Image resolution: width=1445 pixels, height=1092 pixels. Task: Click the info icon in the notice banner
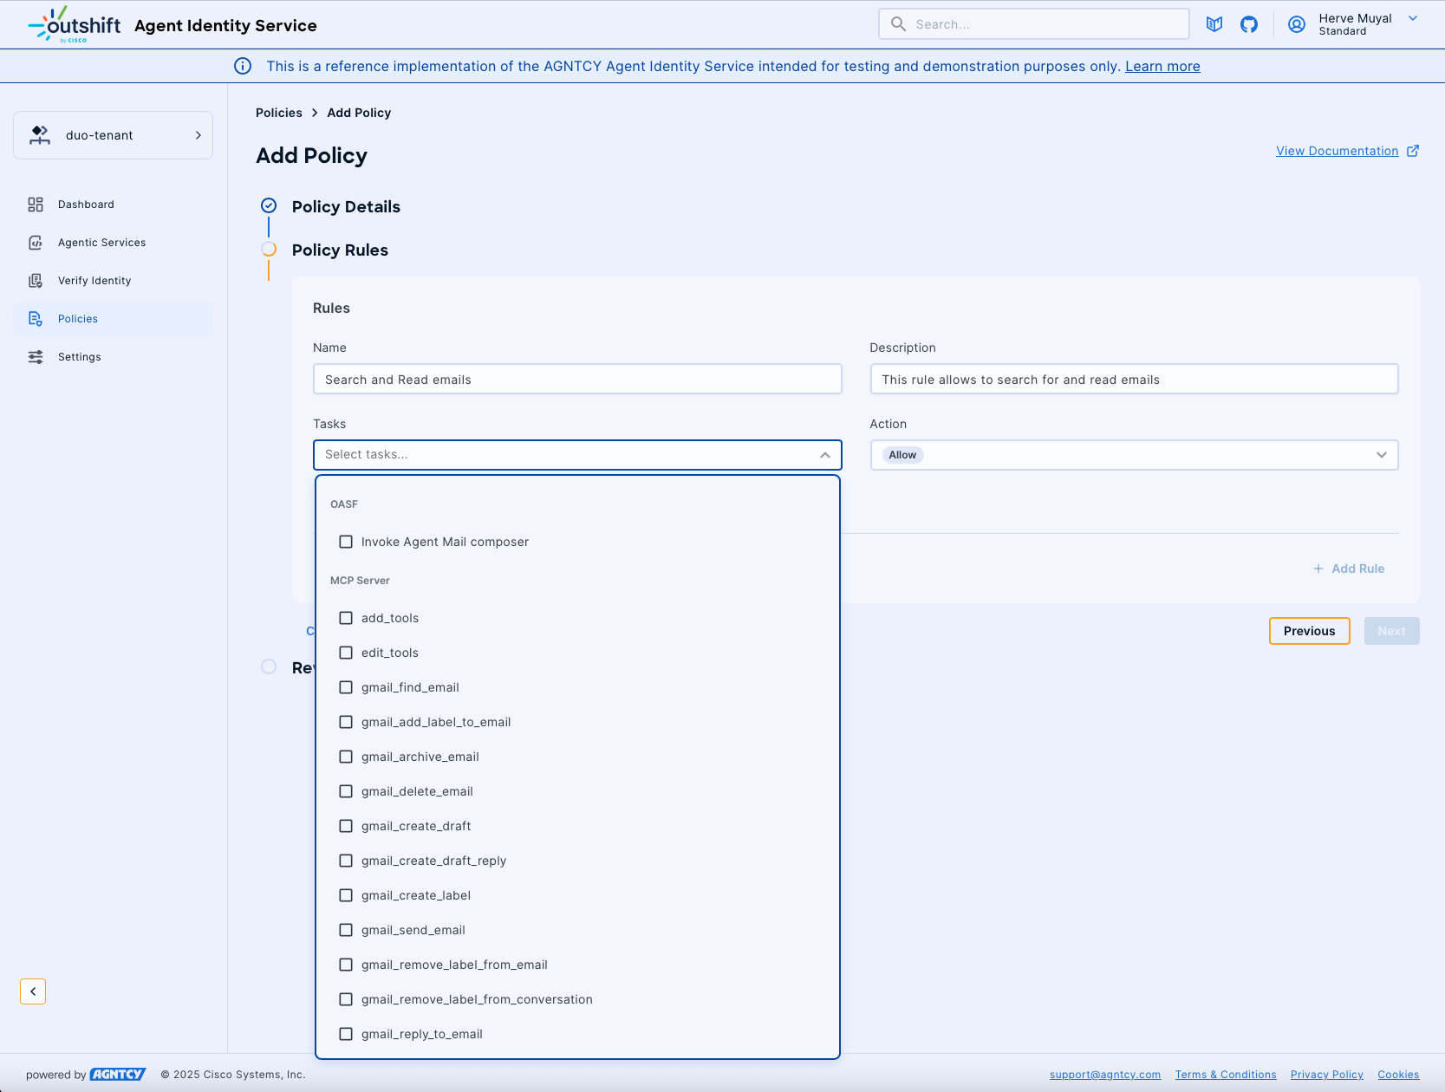[242, 66]
